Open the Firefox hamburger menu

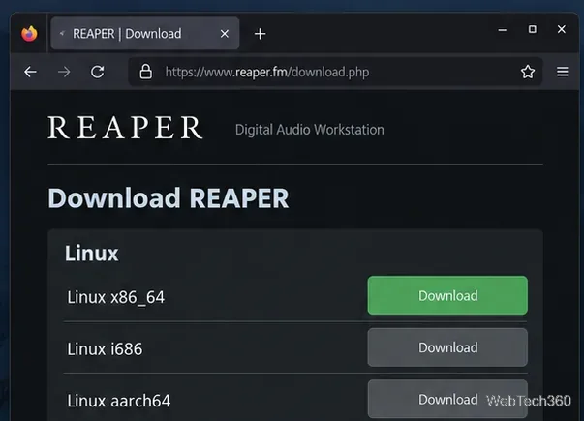pos(563,72)
